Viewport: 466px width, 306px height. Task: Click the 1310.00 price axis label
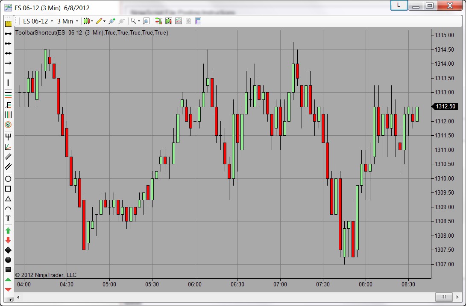tap(444, 178)
